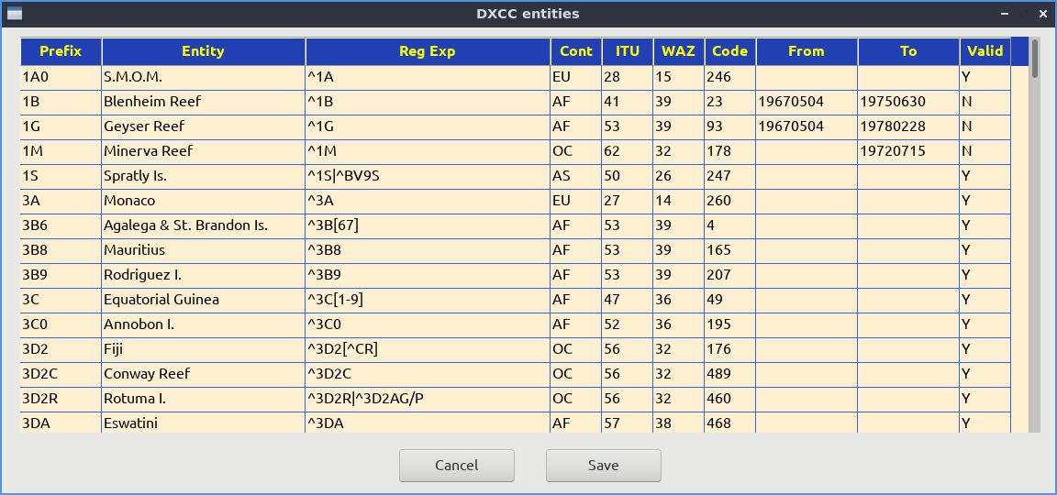Select the Monaco entity cell
Viewport: 1057px width, 495px height.
[x=203, y=201]
